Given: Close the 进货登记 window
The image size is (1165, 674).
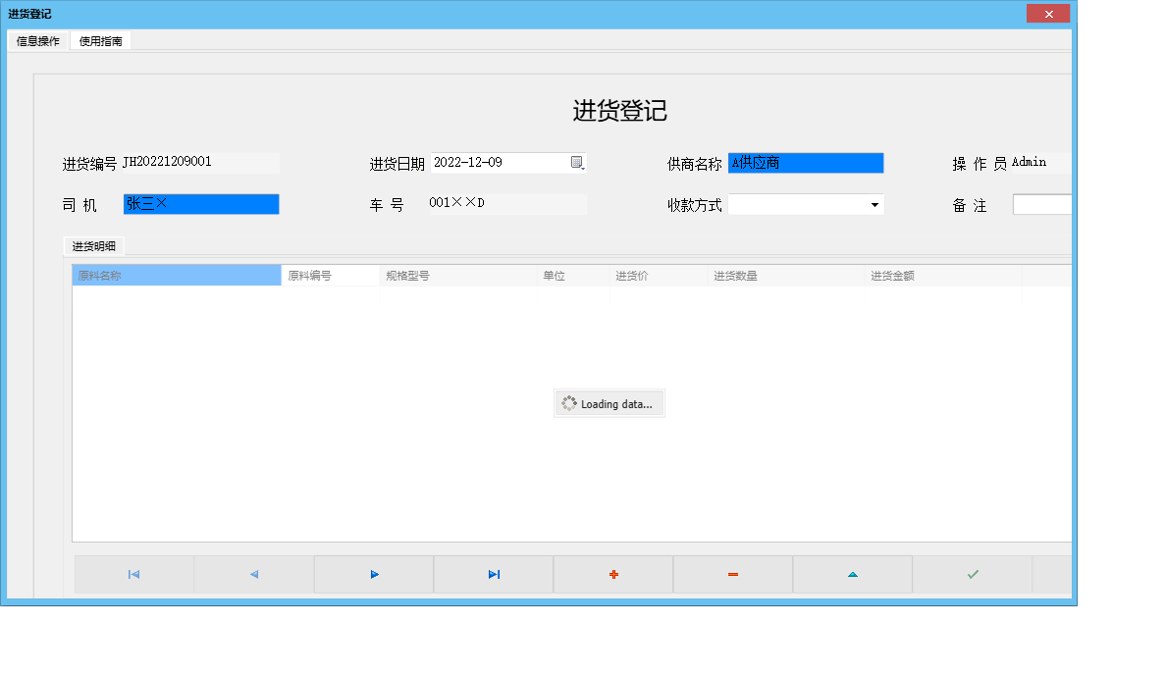Looking at the screenshot, I should pos(1048,13).
